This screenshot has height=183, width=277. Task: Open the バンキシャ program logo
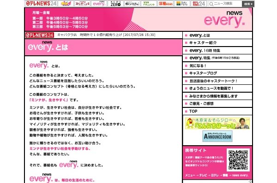pyautogui.click(x=132, y=4)
